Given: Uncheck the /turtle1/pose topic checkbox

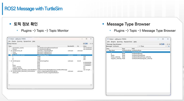Looking at the screenshot, I should tap(11, 61).
